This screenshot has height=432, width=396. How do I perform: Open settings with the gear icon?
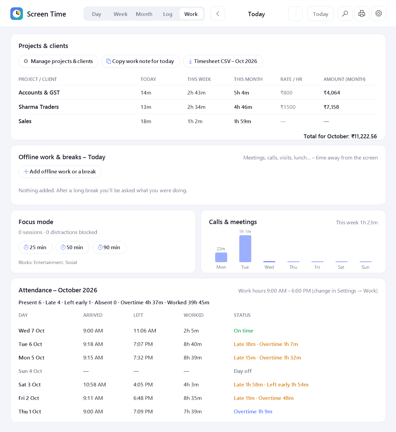coord(379,14)
